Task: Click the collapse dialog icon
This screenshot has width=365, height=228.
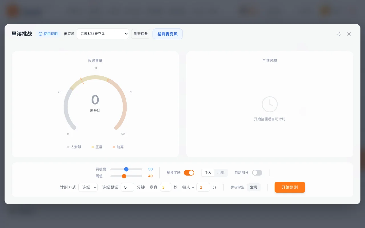Action: tap(339, 34)
